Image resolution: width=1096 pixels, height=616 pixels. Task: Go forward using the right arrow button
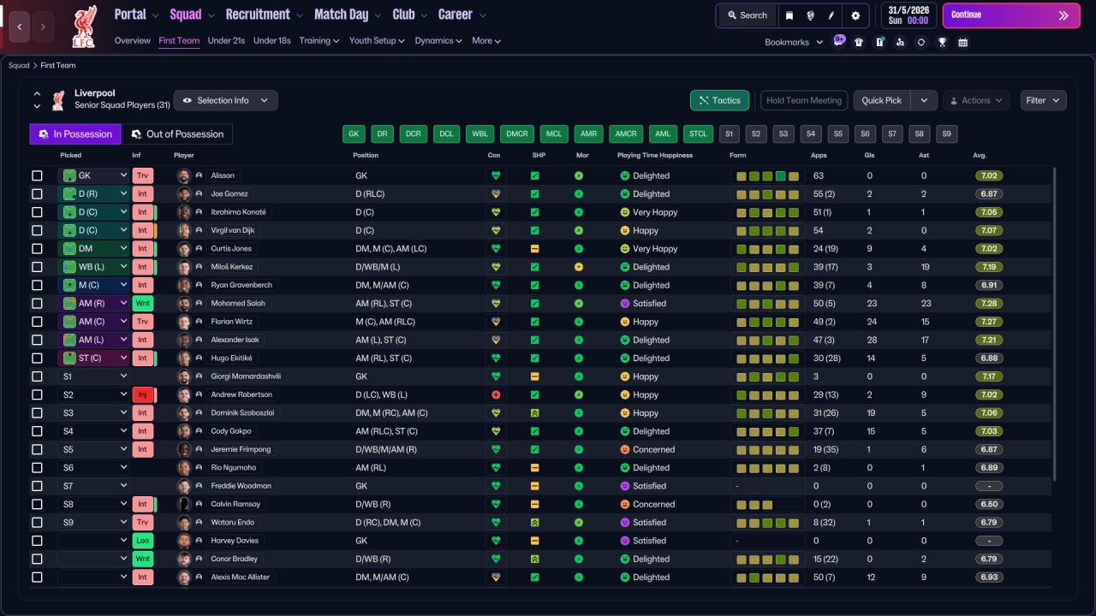pos(44,27)
